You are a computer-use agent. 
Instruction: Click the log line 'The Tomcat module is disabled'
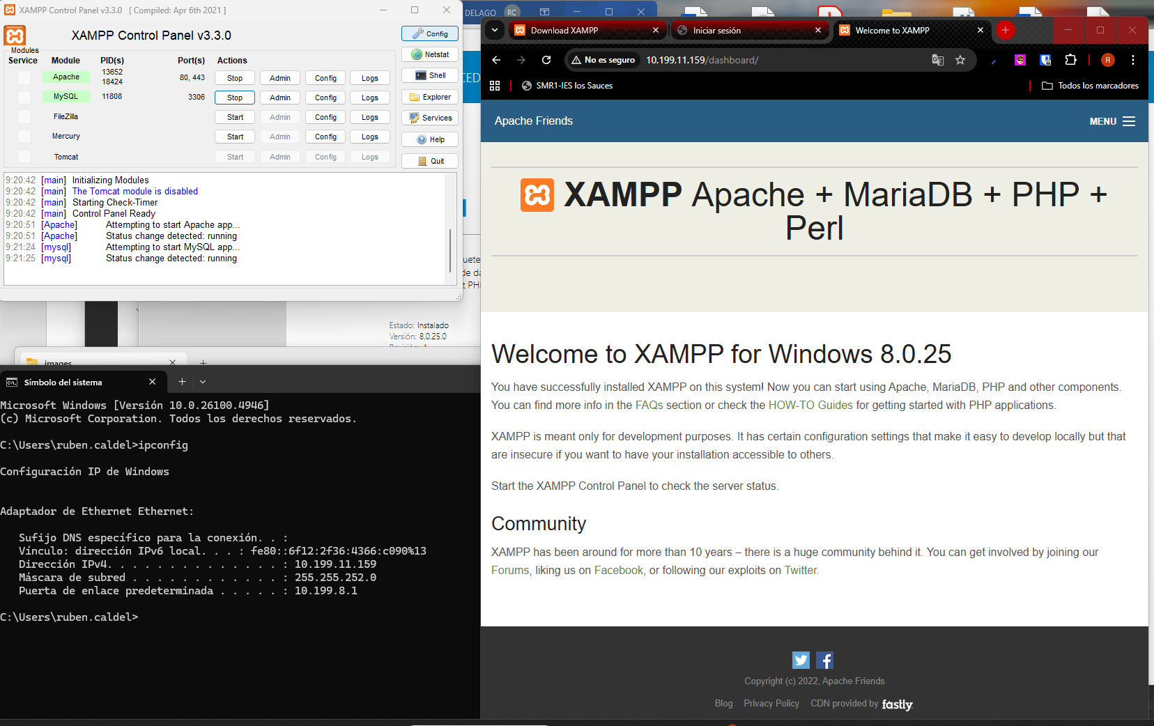coord(135,191)
